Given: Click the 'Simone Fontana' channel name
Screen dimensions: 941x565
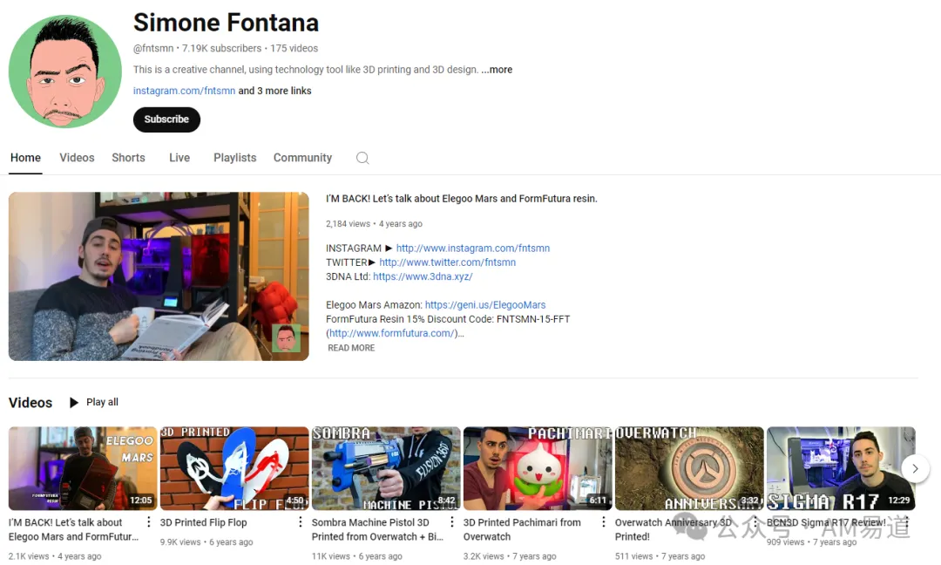Looking at the screenshot, I should [226, 23].
